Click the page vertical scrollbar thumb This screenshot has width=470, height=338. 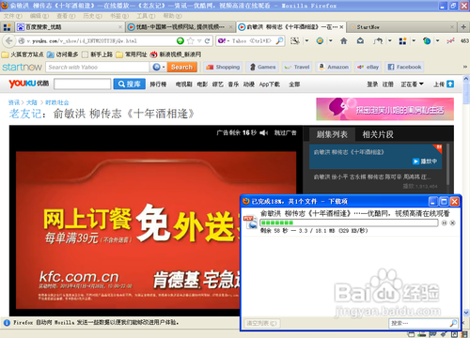coord(466,94)
